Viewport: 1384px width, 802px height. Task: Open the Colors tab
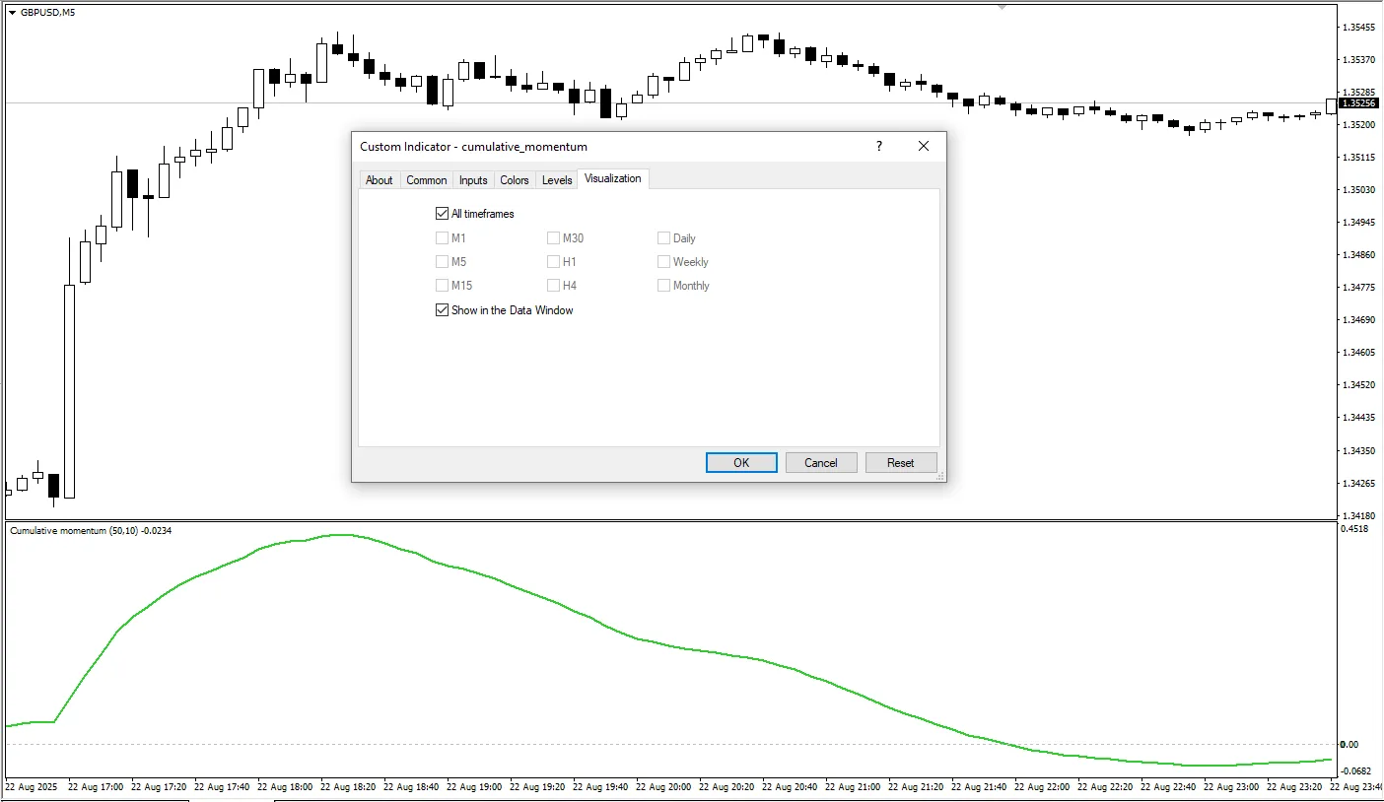[x=514, y=179]
